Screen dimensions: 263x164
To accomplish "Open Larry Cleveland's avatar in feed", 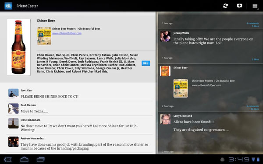I will [165, 119].
